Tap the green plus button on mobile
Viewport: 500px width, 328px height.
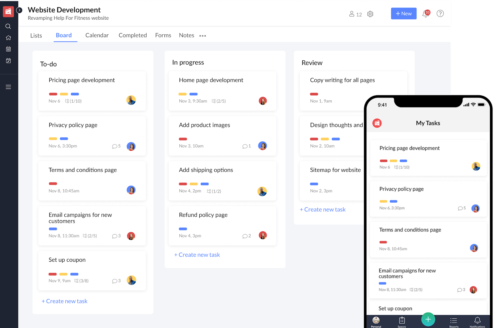(428, 319)
